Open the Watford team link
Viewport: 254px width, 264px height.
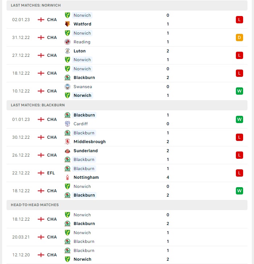click(82, 24)
